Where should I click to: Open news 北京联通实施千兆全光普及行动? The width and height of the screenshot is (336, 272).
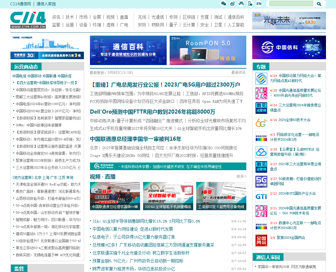click(141, 253)
